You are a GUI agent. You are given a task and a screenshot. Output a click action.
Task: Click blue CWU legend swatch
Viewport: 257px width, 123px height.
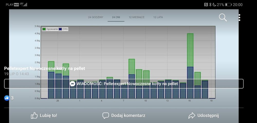tap(60, 29)
